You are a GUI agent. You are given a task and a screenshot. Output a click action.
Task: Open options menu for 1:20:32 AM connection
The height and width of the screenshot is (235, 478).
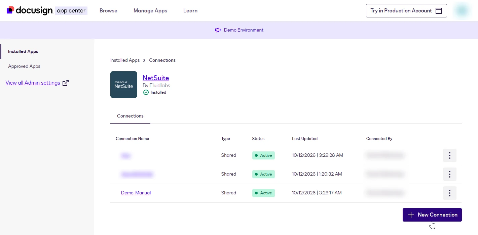(450, 174)
